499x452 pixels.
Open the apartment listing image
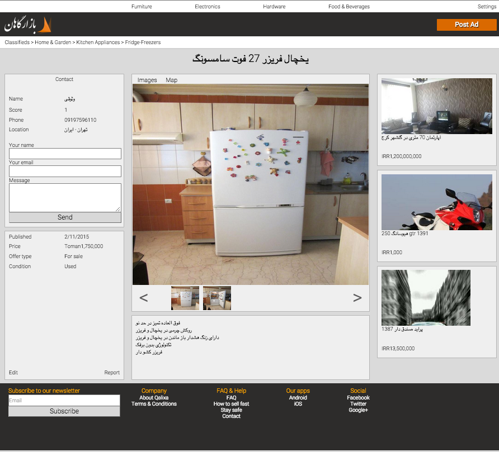click(x=436, y=106)
